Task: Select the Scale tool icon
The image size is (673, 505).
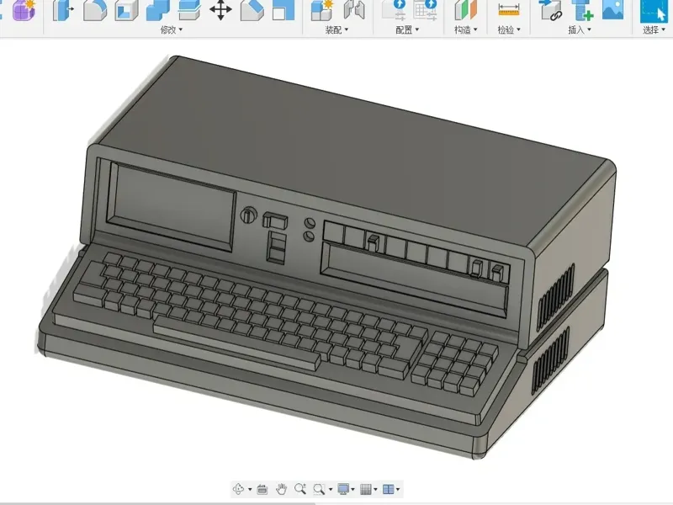Action: pos(284,10)
